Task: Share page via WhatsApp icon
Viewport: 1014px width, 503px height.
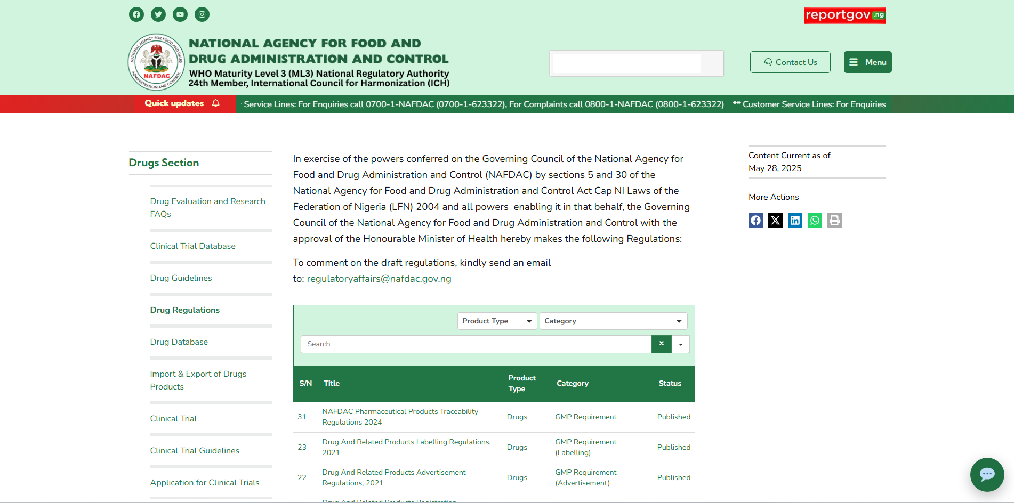Action: 815,221
